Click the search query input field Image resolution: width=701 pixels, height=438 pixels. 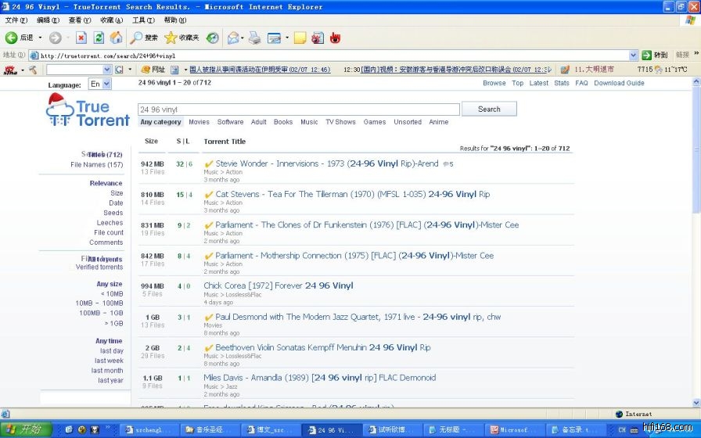(x=299, y=109)
